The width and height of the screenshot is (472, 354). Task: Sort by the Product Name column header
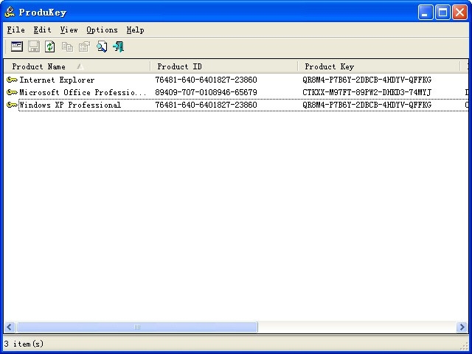pos(77,66)
